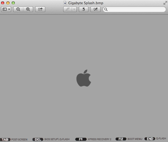This screenshot has width=168, height=142.
Task: Minimize the Preview window
Action: [x=8, y=3]
